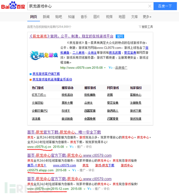179x195 pixels.
Task: Click the 游戏中心 sublink
Action: point(127,165)
